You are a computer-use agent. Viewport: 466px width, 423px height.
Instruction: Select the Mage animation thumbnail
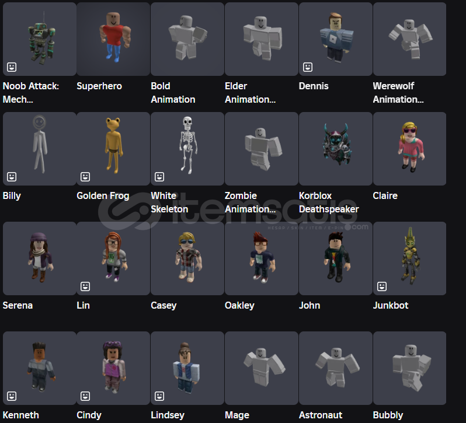[262, 368]
